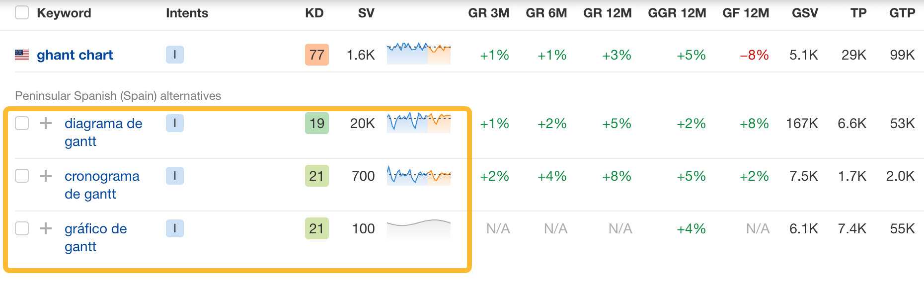Expand the diagrama de gantt row with plus

pos(46,123)
